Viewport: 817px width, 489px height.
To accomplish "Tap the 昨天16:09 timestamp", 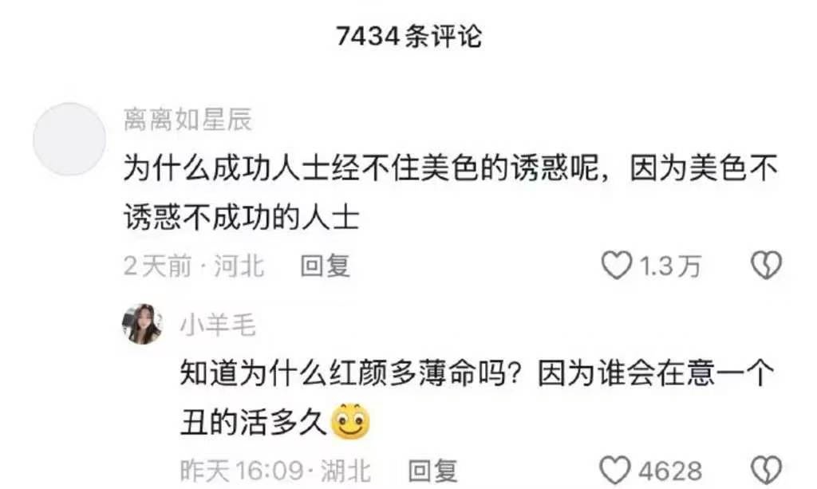I will click(242, 471).
